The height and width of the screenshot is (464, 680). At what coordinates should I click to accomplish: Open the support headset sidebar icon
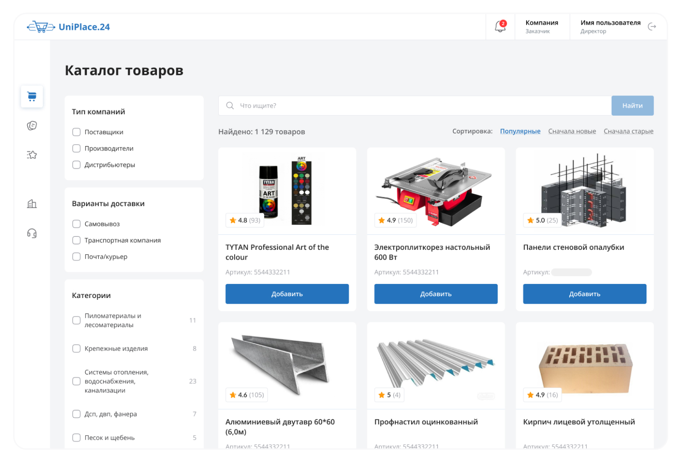(x=32, y=233)
